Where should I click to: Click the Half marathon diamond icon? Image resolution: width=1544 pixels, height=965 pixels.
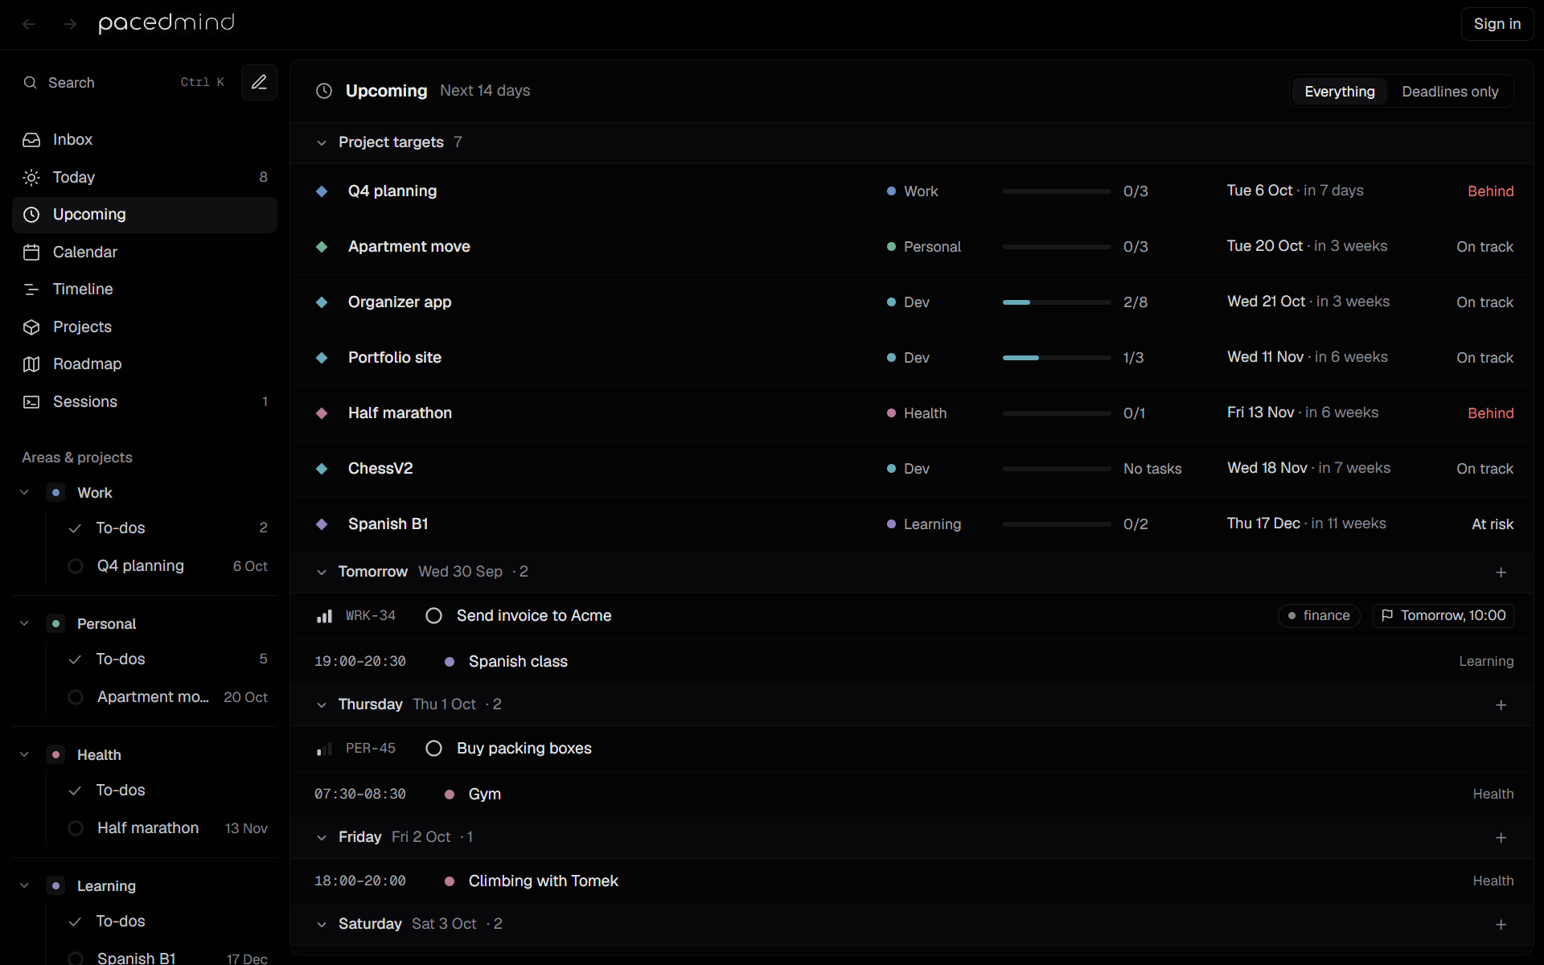click(322, 413)
